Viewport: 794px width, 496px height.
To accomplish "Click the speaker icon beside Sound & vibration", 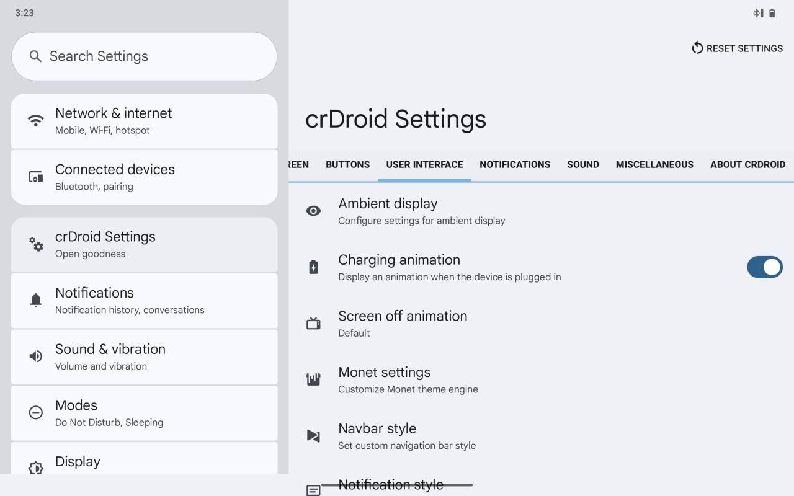I will (x=36, y=356).
